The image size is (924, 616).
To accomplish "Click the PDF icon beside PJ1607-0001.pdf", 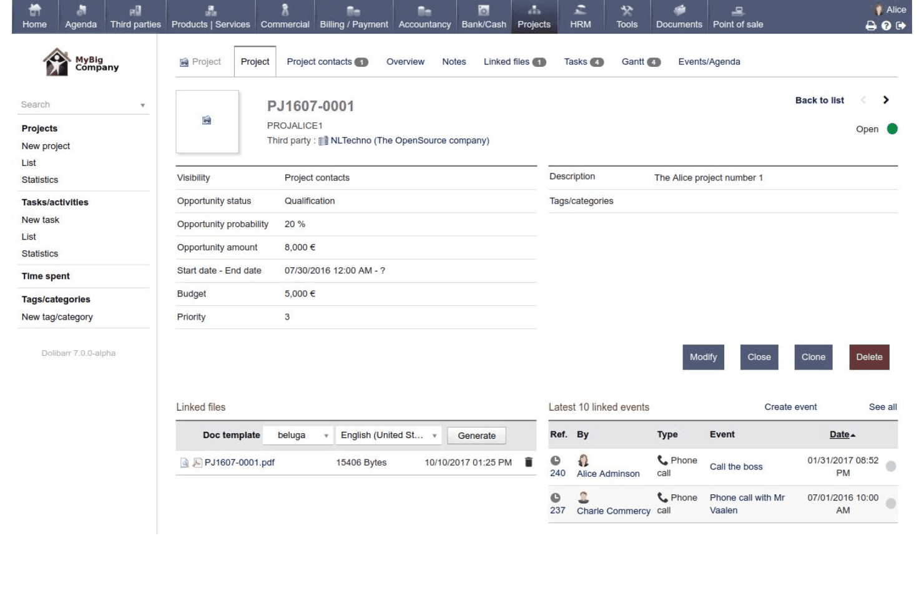I will tap(197, 462).
